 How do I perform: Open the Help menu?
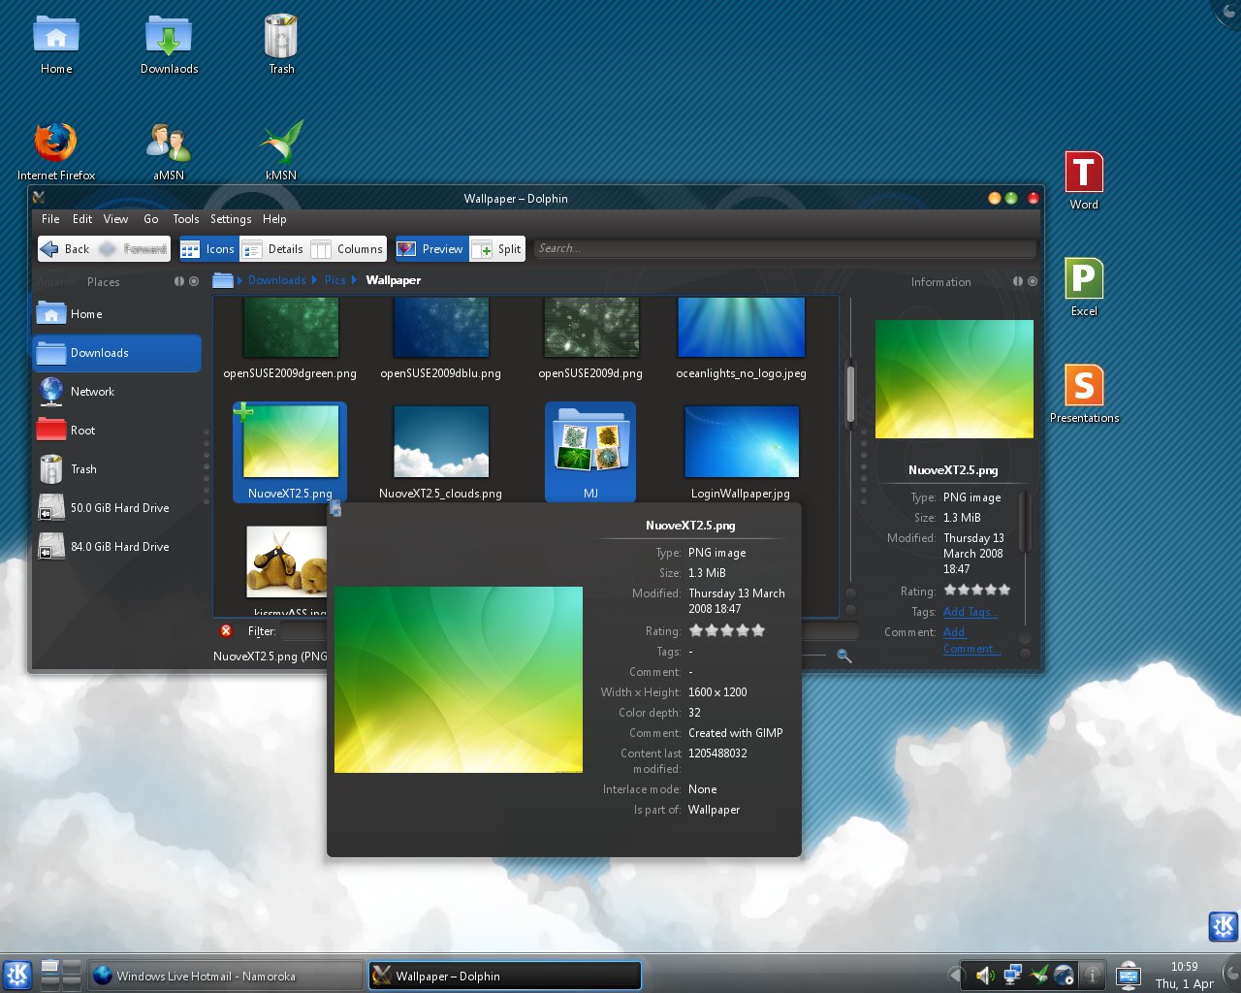coord(275,219)
